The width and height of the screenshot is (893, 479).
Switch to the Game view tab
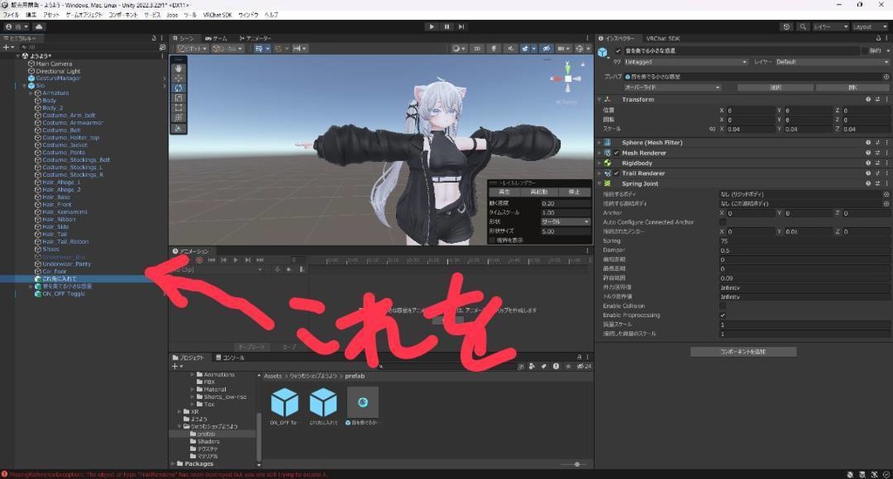point(216,38)
